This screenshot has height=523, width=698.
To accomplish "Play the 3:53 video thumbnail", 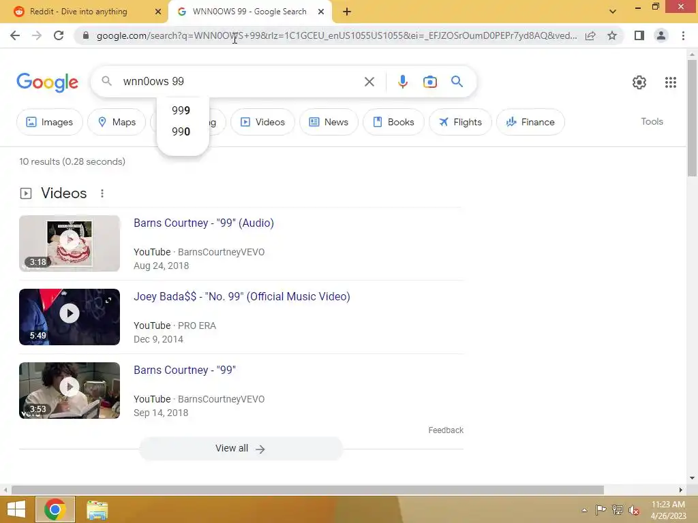I will tap(70, 390).
